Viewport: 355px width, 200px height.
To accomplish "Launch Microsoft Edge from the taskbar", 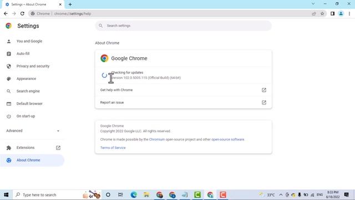I will click(x=134, y=195).
